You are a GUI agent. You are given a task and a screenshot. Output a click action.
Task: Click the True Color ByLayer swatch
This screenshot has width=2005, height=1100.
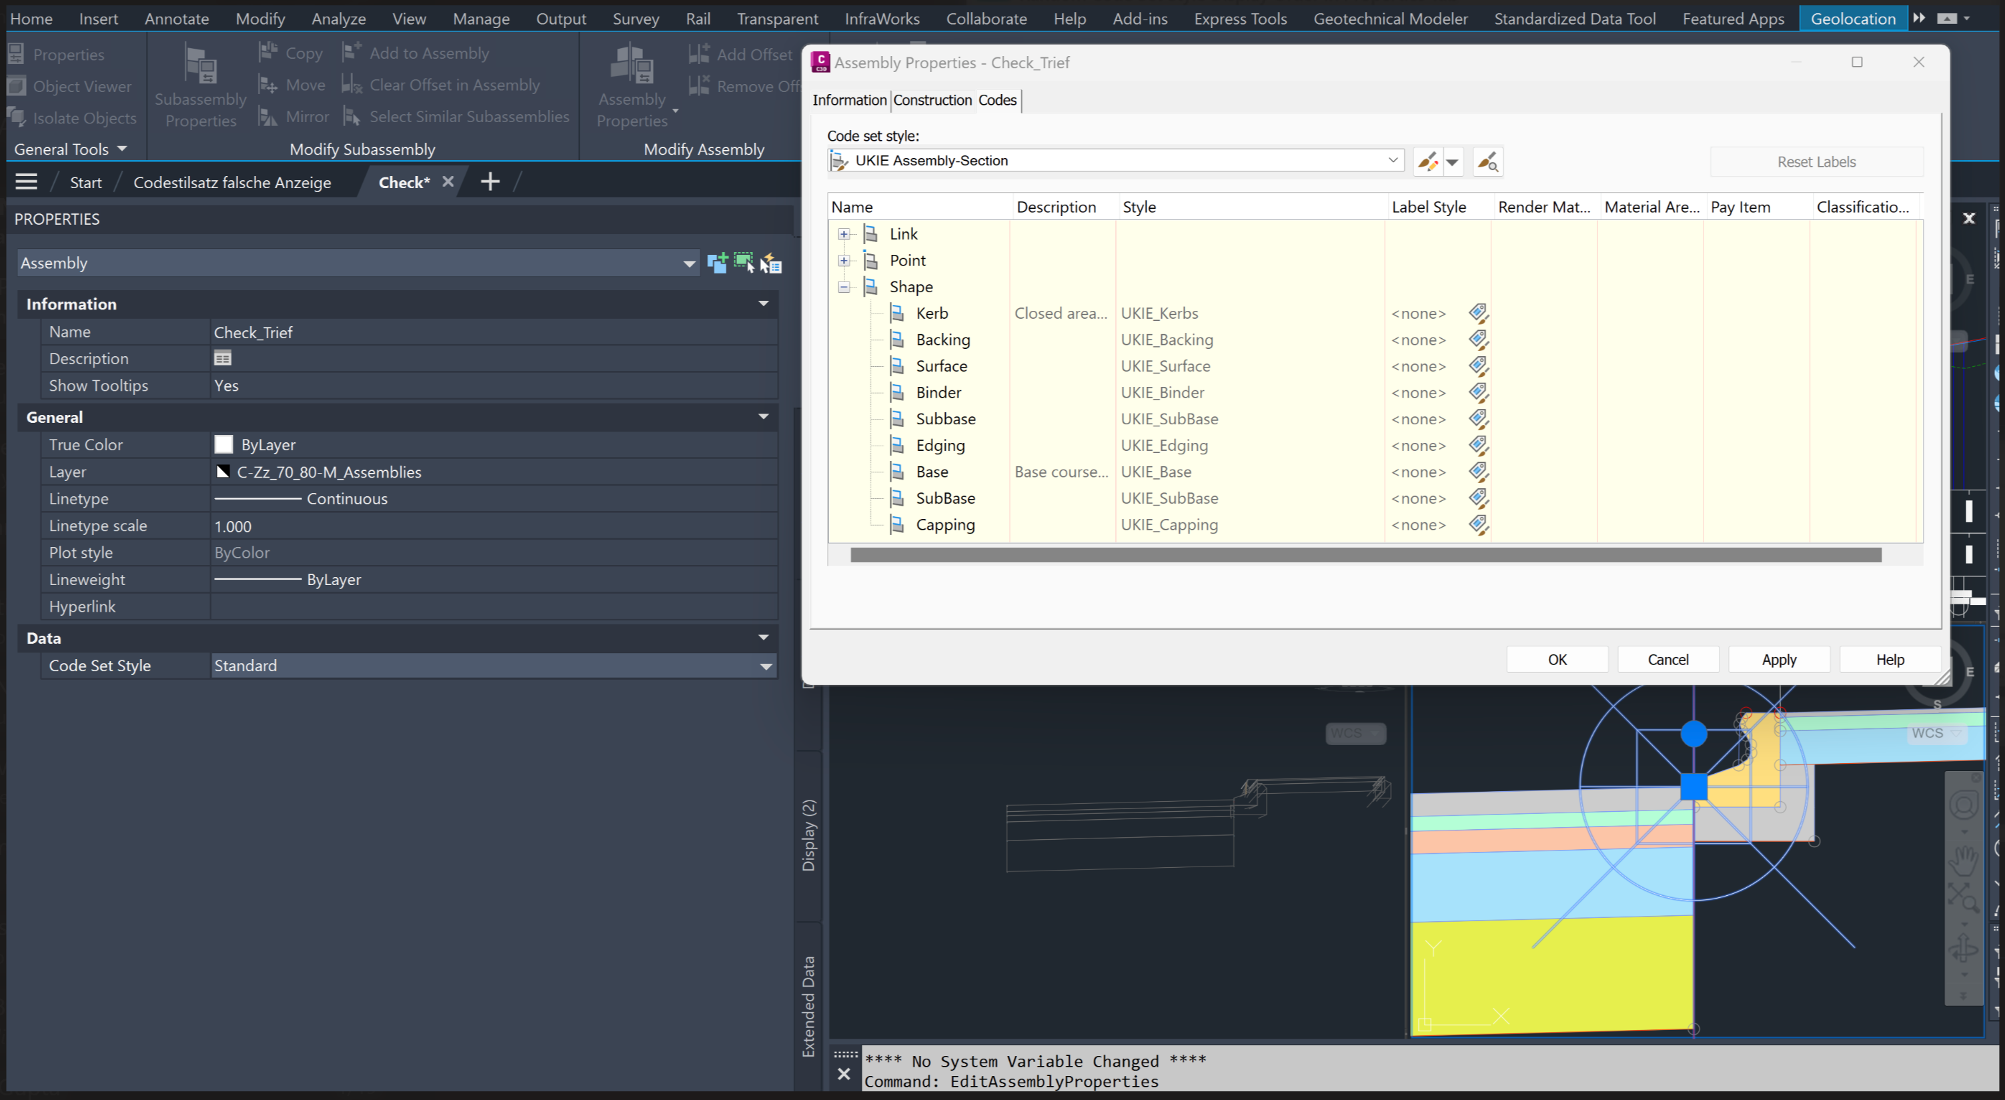pyautogui.click(x=223, y=444)
